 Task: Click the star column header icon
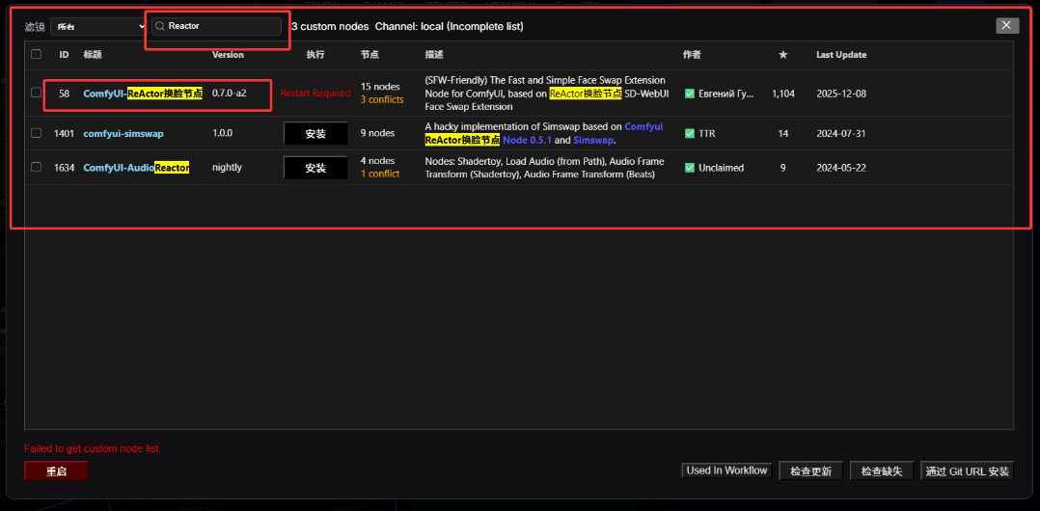pyautogui.click(x=782, y=55)
